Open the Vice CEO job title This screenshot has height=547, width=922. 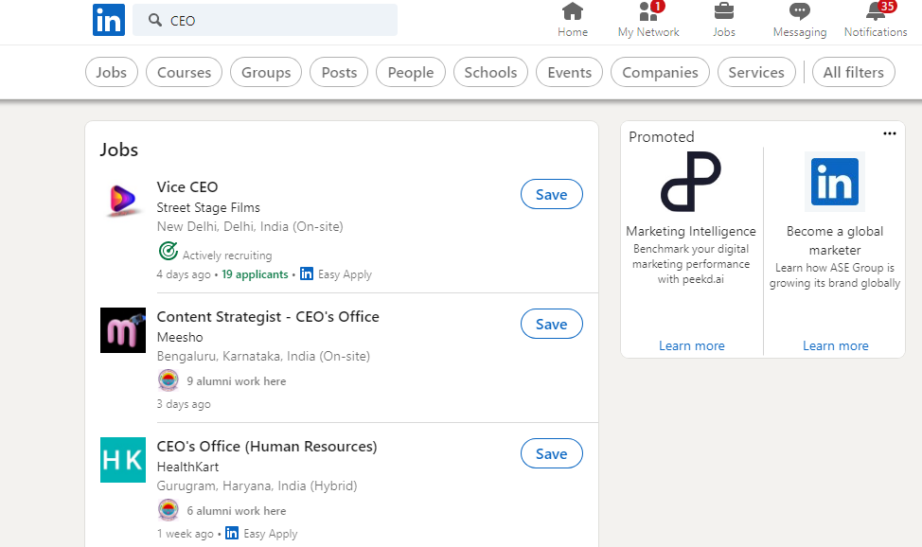(187, 187)
